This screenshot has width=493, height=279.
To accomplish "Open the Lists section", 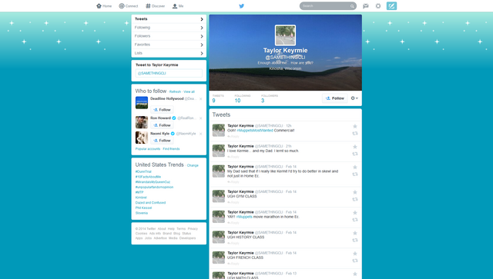I will pos(169,53).
